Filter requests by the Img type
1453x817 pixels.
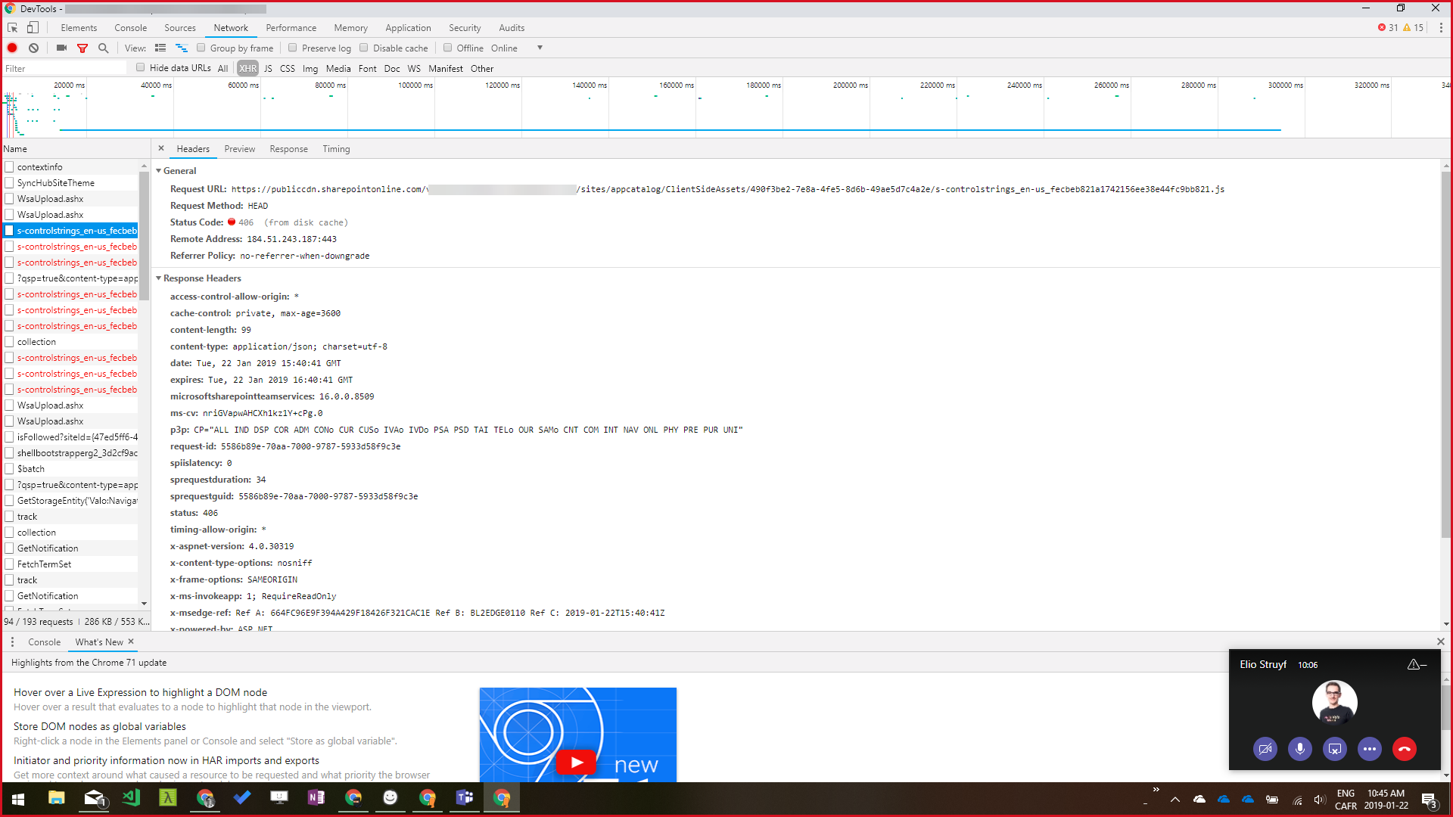pos(310,68)
